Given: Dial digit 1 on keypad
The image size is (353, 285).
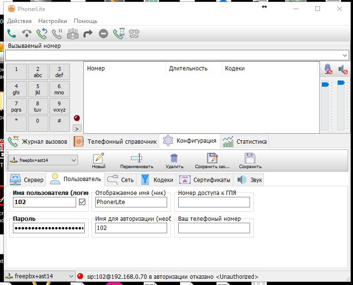Looking at the screenshot, I should [x=16, y=72].
